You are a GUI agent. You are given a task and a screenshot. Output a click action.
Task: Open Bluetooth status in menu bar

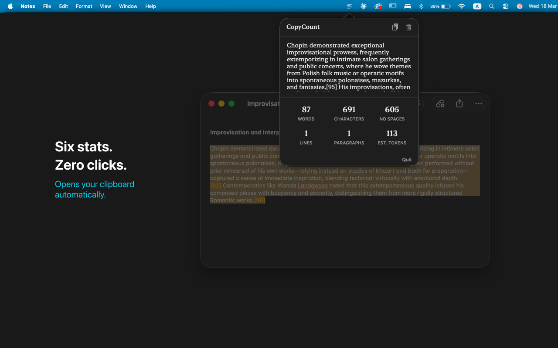pyautogui.click(x=421, y=6)
